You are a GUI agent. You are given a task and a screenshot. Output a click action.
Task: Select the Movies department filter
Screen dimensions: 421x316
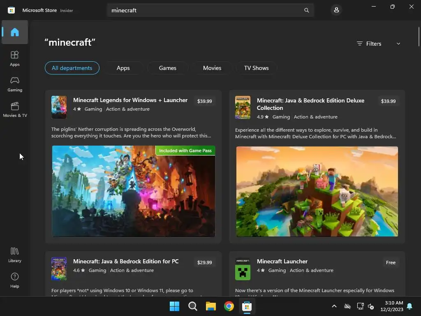212,68
